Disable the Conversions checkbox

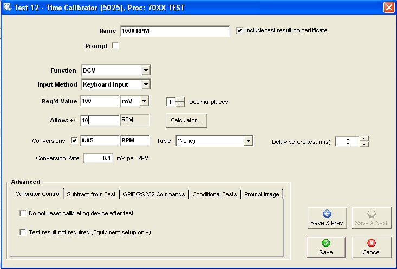[x=74, y=141]
